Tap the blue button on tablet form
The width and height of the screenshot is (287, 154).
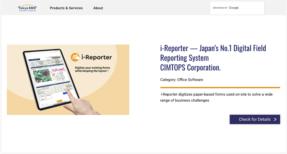[x=65, y=93]
